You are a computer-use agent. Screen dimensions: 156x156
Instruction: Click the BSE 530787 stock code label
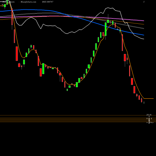pyautogui.click(x=48, y=2)
